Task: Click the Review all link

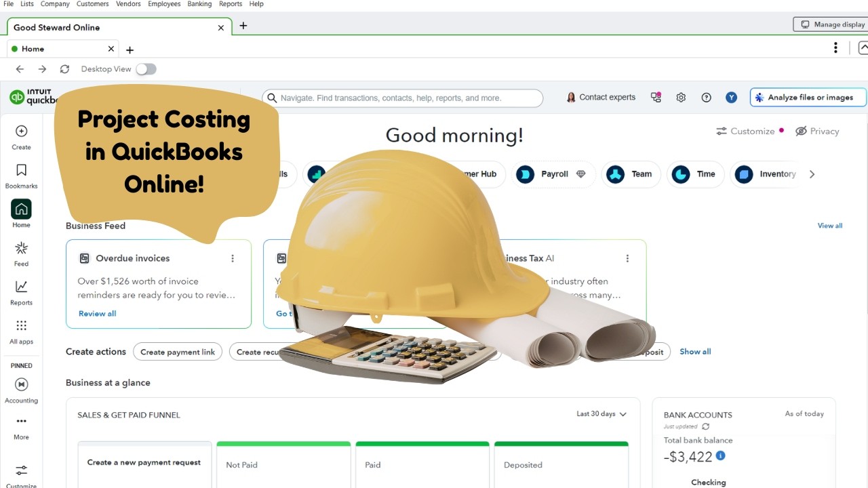Action: click(97, 314)
